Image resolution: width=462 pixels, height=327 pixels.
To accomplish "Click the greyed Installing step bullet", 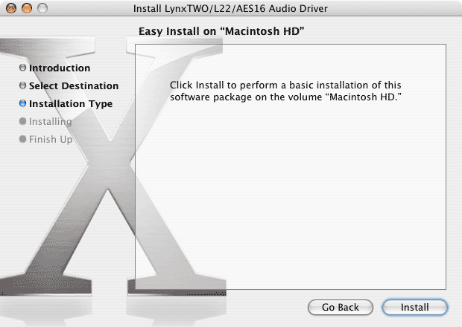I will click(22, 121).
